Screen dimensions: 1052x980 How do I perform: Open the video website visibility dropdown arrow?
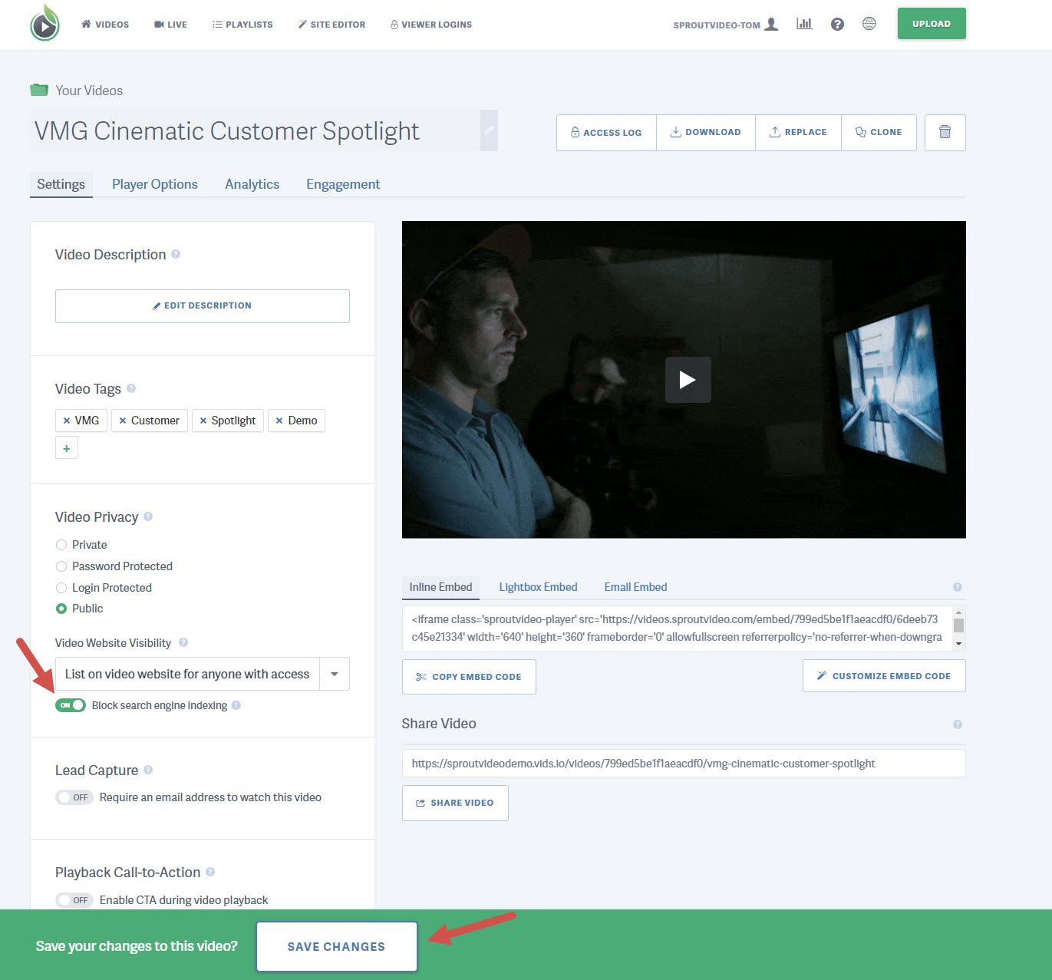coord(335,674)
